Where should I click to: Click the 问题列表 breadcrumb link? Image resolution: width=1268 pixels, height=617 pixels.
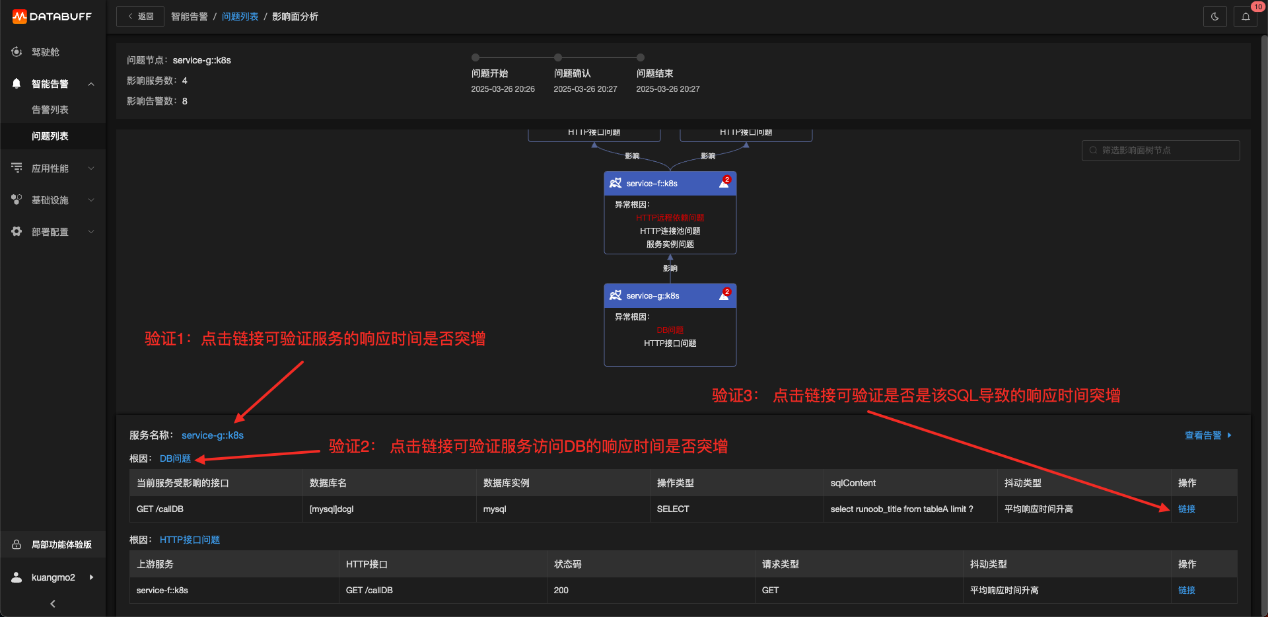tap(240, 17)
